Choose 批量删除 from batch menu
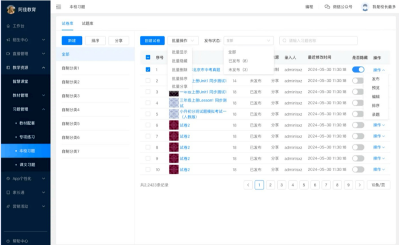The image size is (399, 245). tap(180, 70)
